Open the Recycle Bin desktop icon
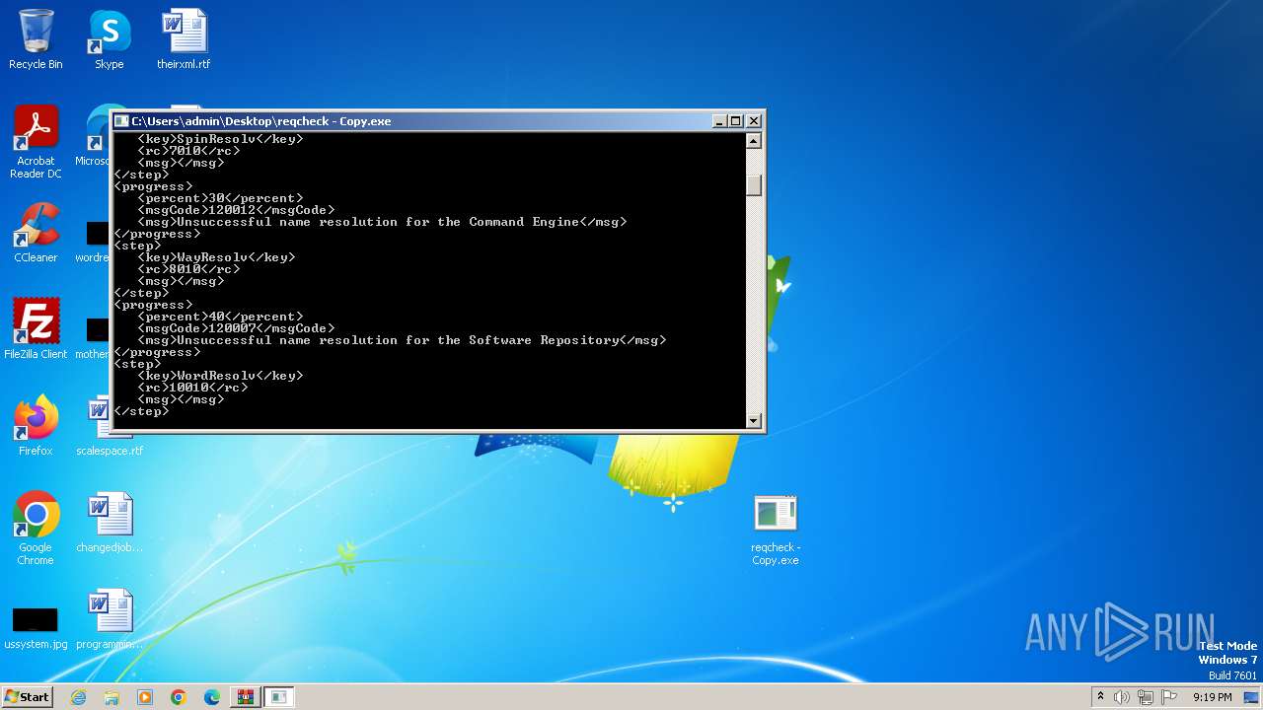This screenshot has height=710, width=1263. [36, 39]
